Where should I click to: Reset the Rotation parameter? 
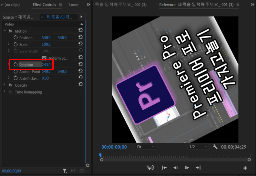80,64
